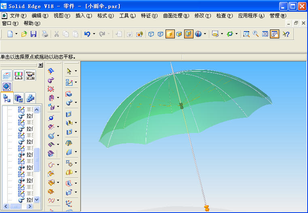The height and width of the screenshot is (213, 308).
Task: Click the coordinate system axes icon
Action: pos(69,203)
